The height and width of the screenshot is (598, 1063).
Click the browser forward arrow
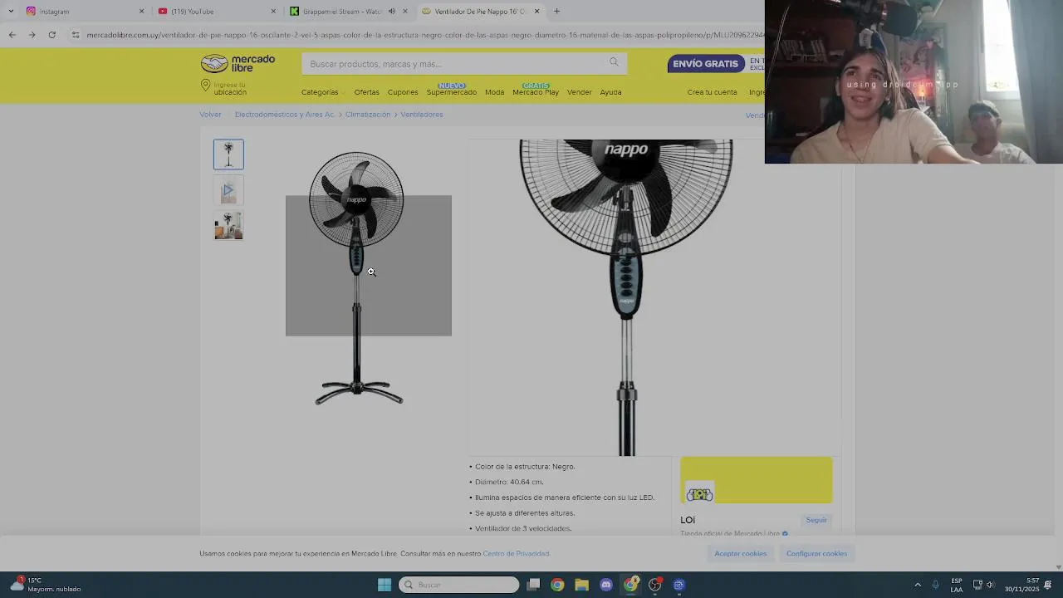tap(32, 35)
